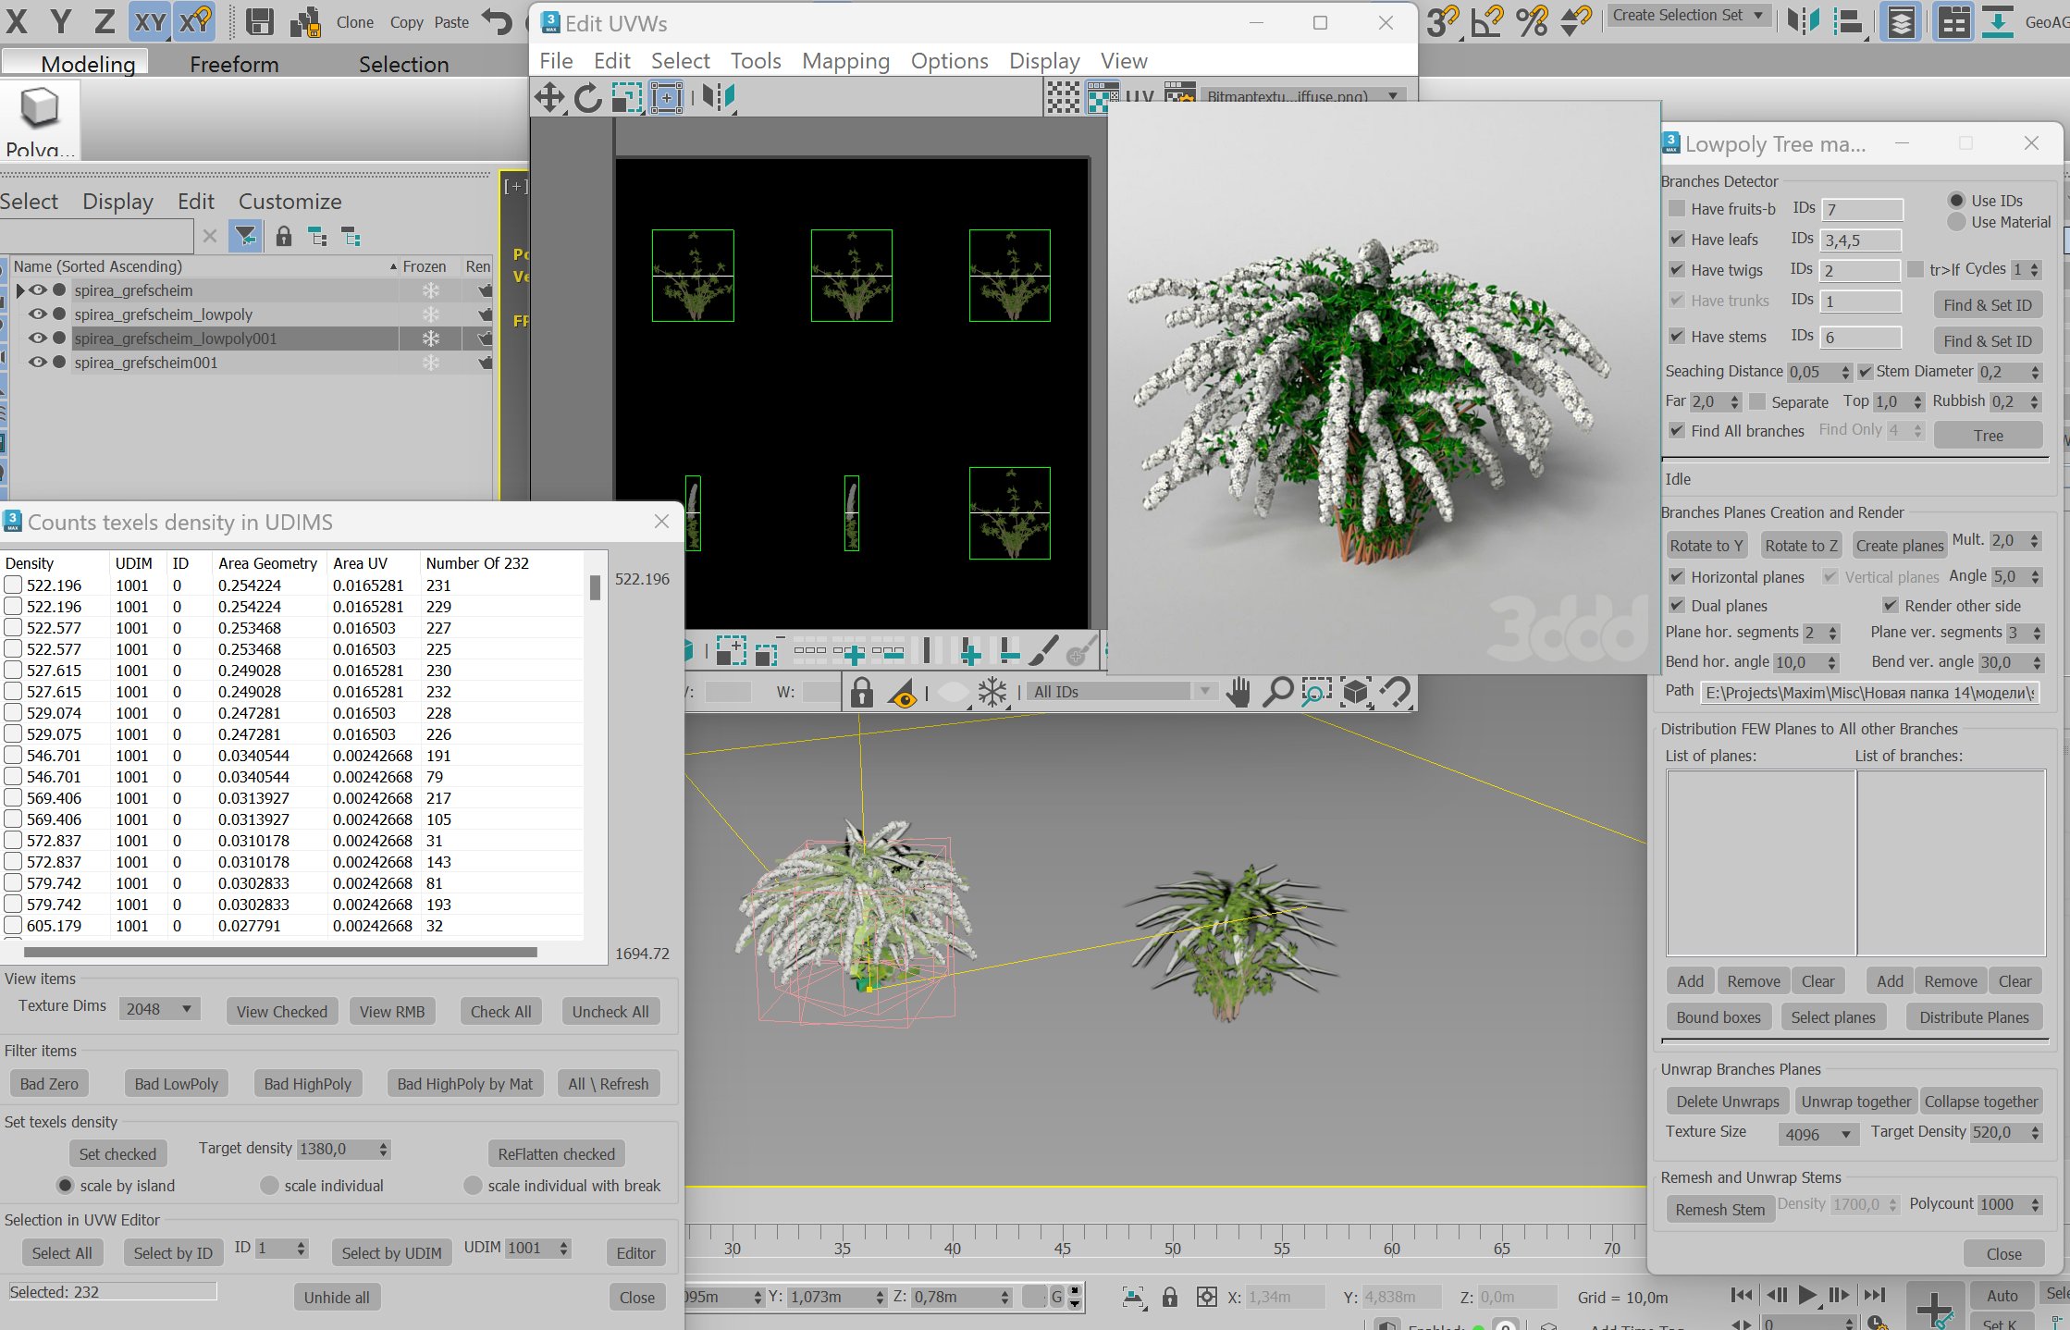Toggle the Freeform mode icon in Edit UVWs

[x=666, y=97]
